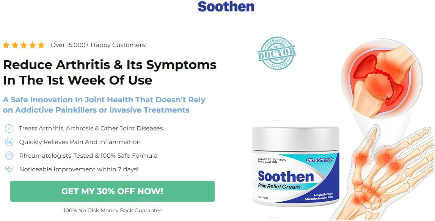This screenshot has width=435, height=221.
Task: Click the first gold rating star
Action: pos(6,45)
